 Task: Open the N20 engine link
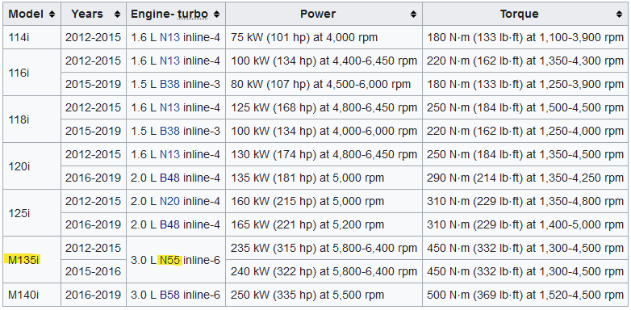point(169,201)
